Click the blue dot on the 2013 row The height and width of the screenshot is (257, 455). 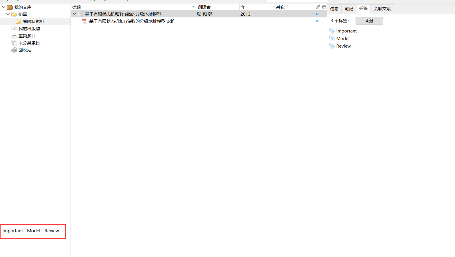point(317,14)
